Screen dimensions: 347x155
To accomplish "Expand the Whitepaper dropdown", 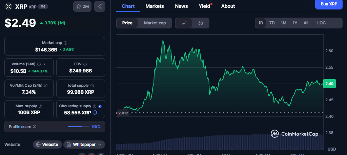I will tap(100, 145).
